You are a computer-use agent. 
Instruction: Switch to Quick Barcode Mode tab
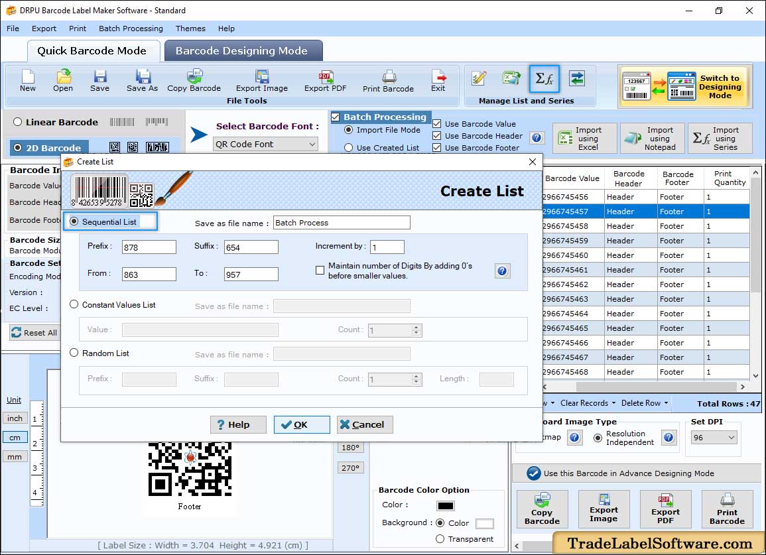click(x=93, y=51)
